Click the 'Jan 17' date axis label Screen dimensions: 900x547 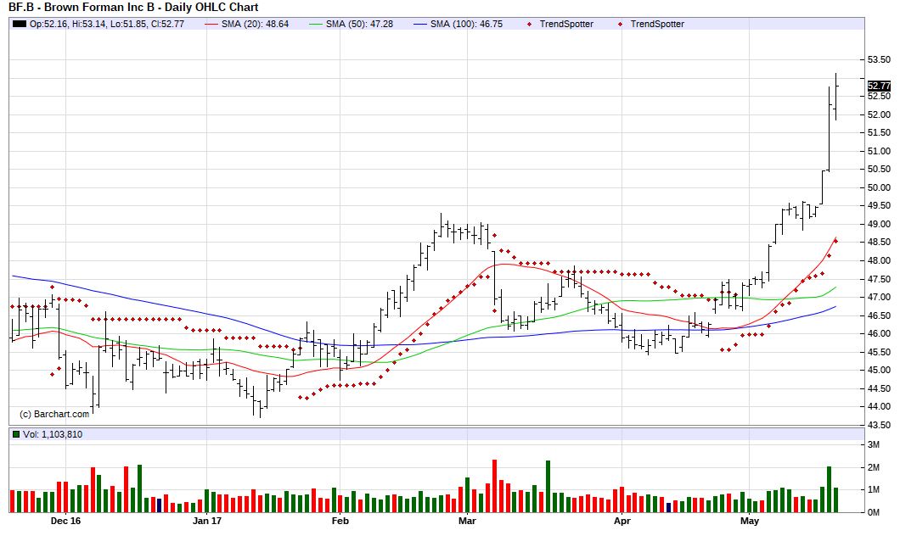(207, 522)
